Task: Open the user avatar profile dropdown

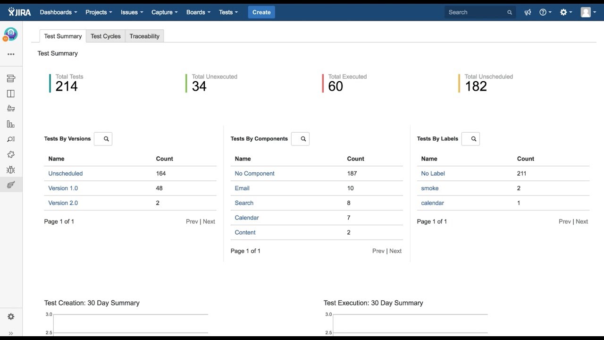Action: click(x=588, y=12)
